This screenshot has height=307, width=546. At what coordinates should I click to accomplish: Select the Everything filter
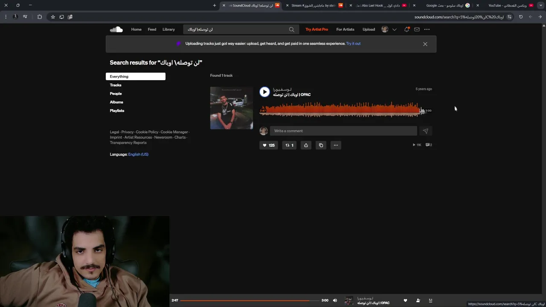point(136,76)
